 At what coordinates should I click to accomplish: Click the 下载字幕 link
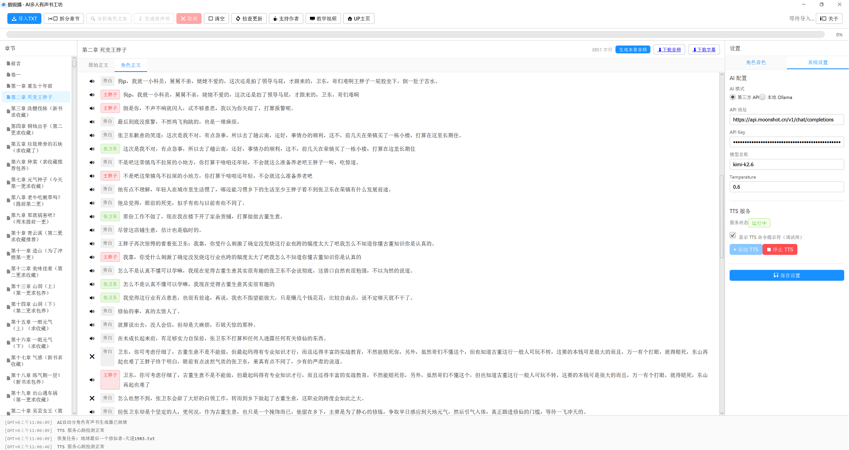[x=704, y=50]
